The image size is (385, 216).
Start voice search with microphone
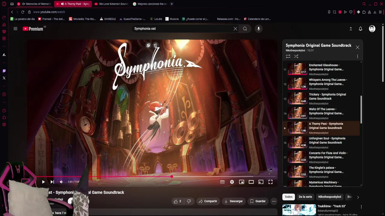(x=258, y=28)
